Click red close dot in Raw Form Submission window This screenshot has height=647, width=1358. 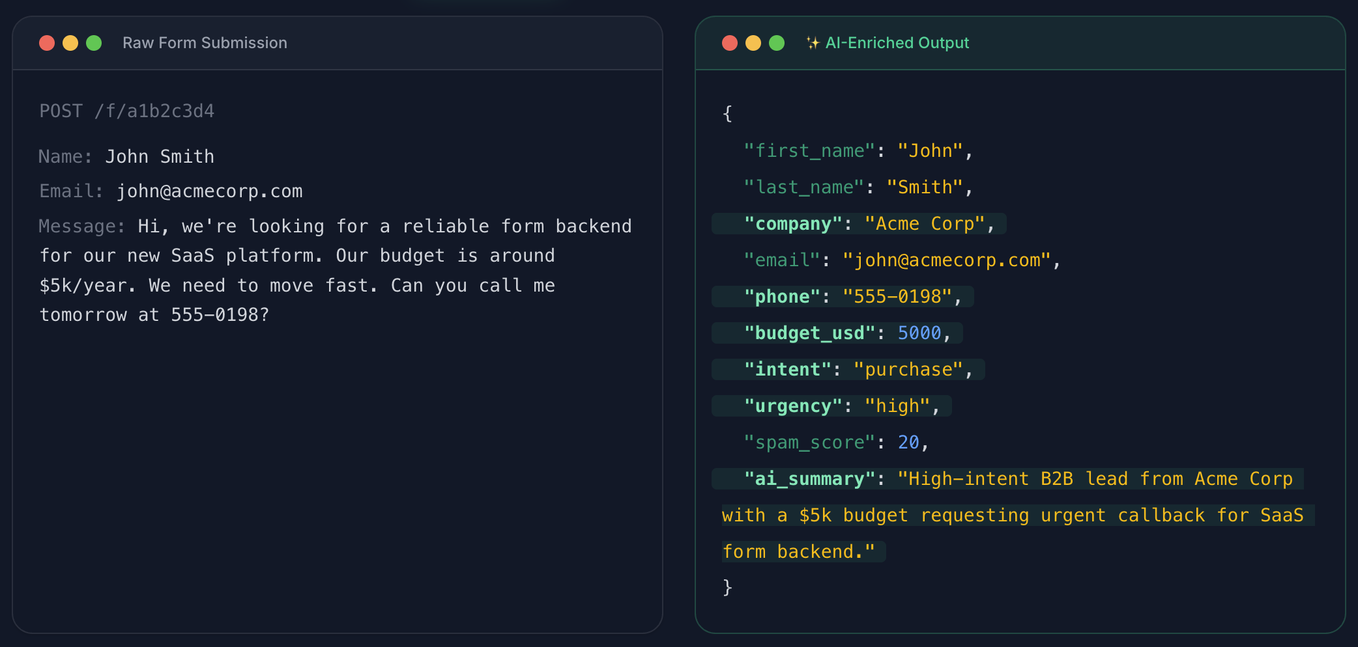47,43
